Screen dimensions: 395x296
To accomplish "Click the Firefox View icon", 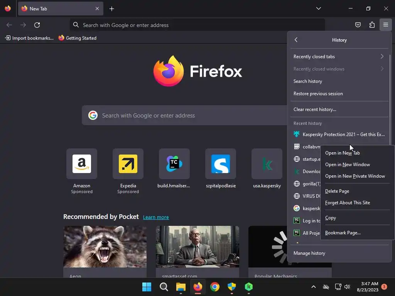I will point(8,8).
